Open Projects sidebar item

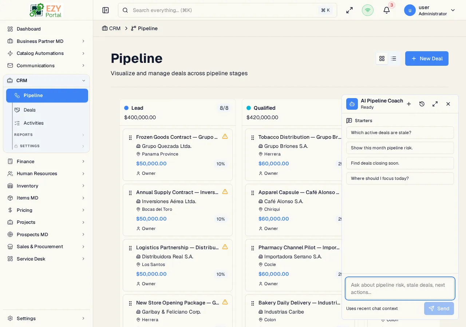coord(46,222)
